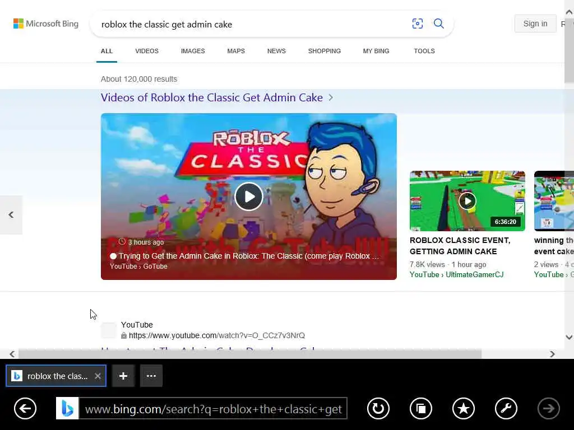Screen dimensions: 574x430
Task: Add page to favorites star button
Action: (x=464, y=408)
